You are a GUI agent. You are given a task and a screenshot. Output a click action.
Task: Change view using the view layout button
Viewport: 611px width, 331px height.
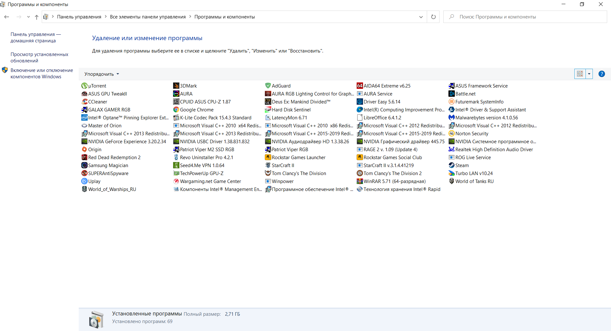(580, 74)
